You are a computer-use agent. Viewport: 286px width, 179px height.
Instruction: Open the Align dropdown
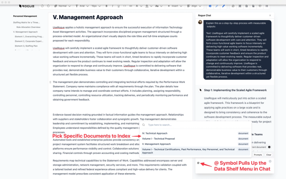(194, 6)
